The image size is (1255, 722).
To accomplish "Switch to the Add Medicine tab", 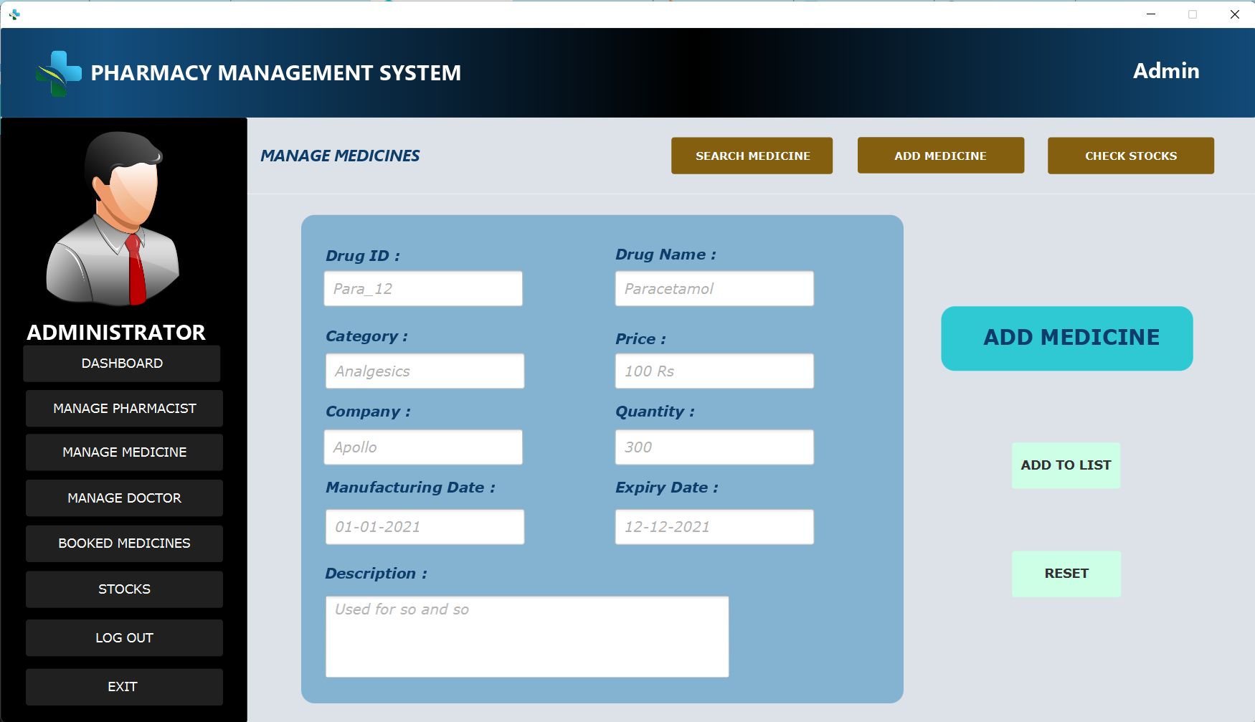I will click(940, 155).
